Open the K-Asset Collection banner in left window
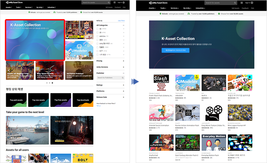 (x=35, y=40)
